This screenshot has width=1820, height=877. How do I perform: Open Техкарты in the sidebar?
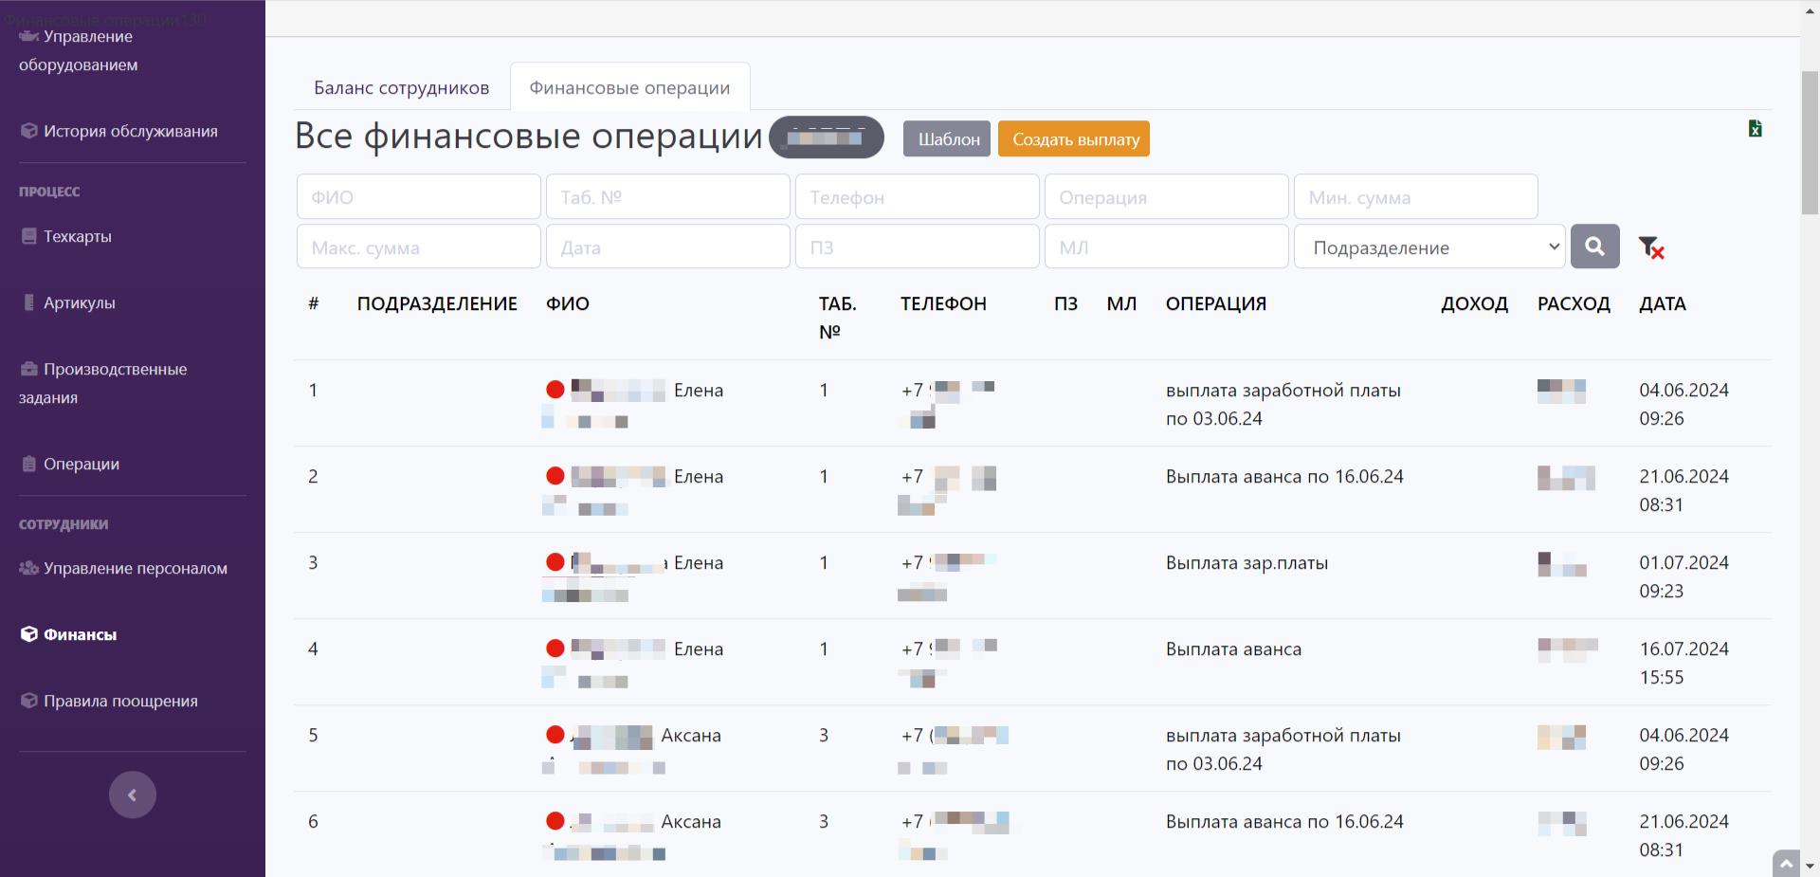[x=77, y=236]
